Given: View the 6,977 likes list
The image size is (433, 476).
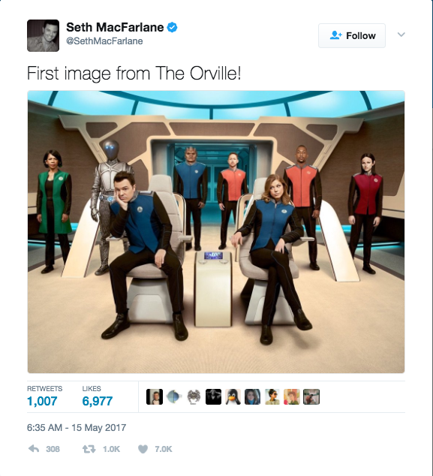Looking at the screenshot, I should (x=98, y=396).
